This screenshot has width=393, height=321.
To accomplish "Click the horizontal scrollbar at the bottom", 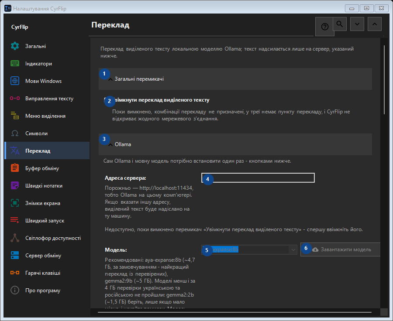I will 234,312.
